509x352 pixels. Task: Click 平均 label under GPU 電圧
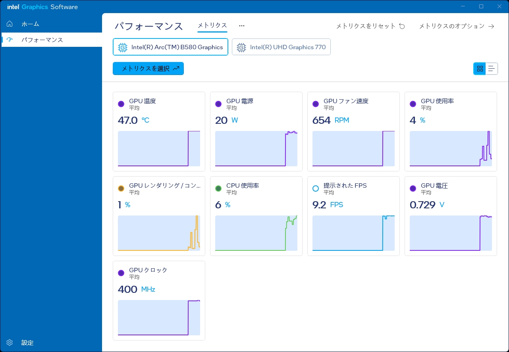coord(426,192)
